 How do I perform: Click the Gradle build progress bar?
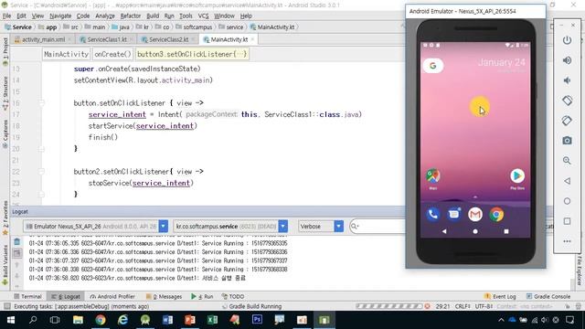(x=389, y=306)
